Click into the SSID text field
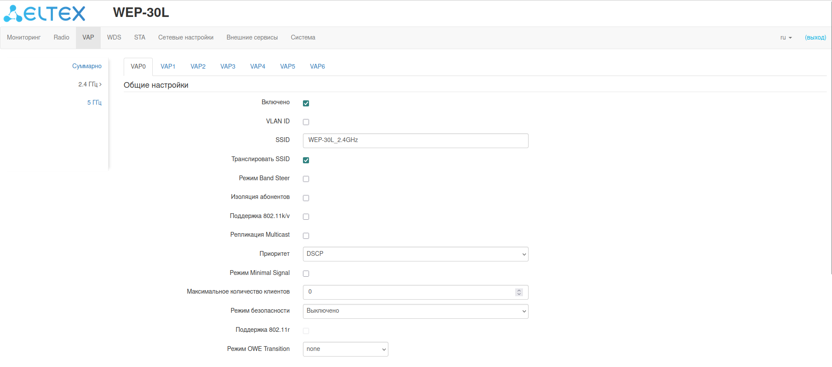The image size is (832, 367). [415, 140]
